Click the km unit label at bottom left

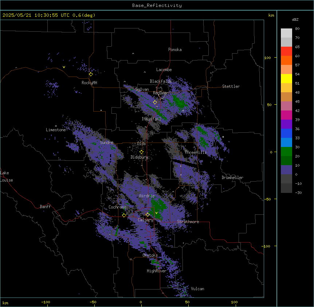(x=5, y=303)
